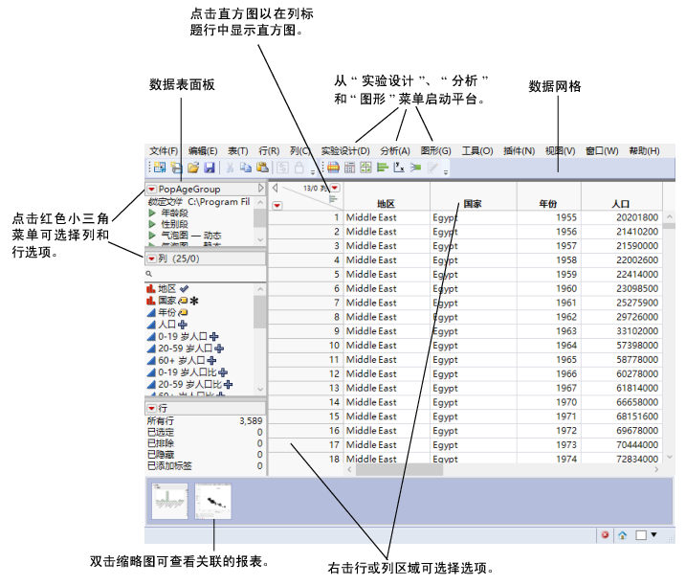Image resolution: width=686 pixels, height=585 pixels.
Task: Open the bar chart report thumbnail
Action: coord(169,501)
